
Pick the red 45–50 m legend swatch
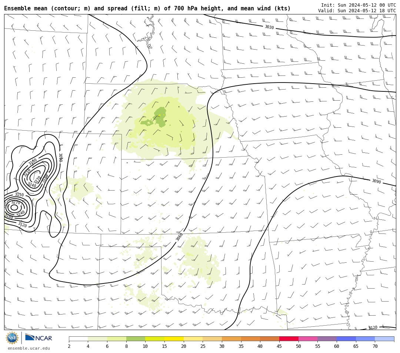point(289,339)
